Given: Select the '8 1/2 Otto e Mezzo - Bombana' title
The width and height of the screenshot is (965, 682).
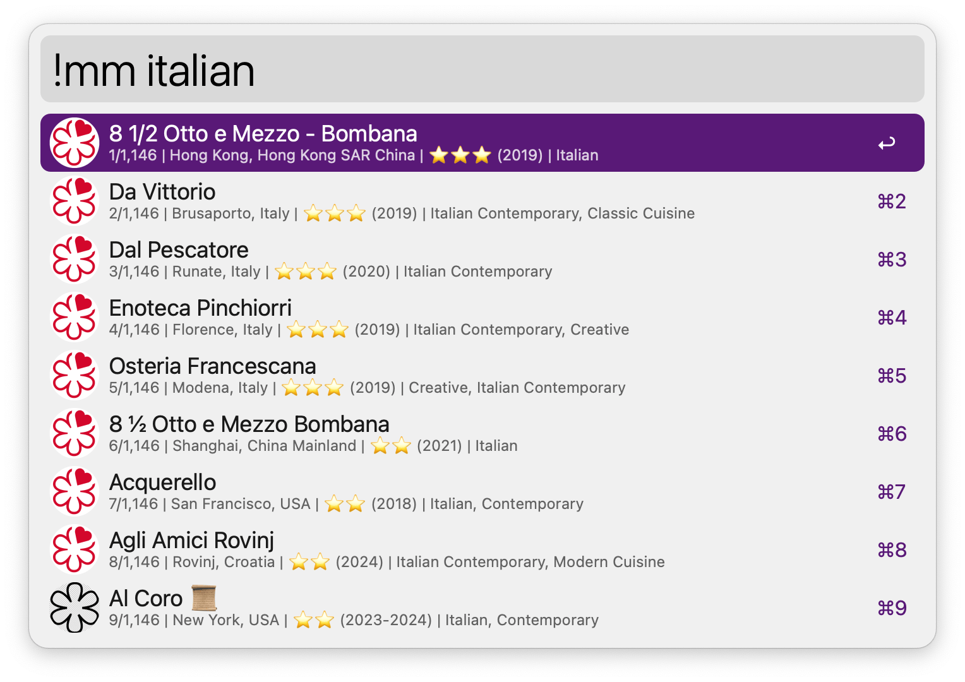Looking at the screenshot, I should (x=263, y=134).
